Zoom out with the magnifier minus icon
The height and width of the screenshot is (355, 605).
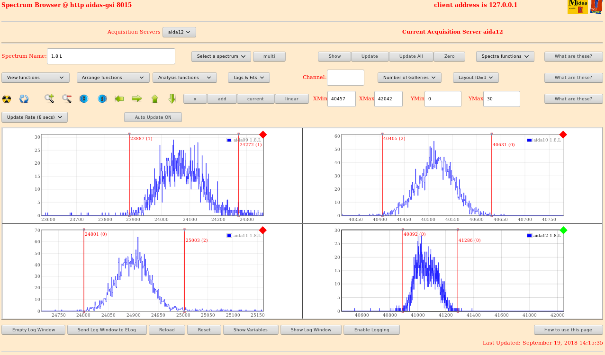67,98
